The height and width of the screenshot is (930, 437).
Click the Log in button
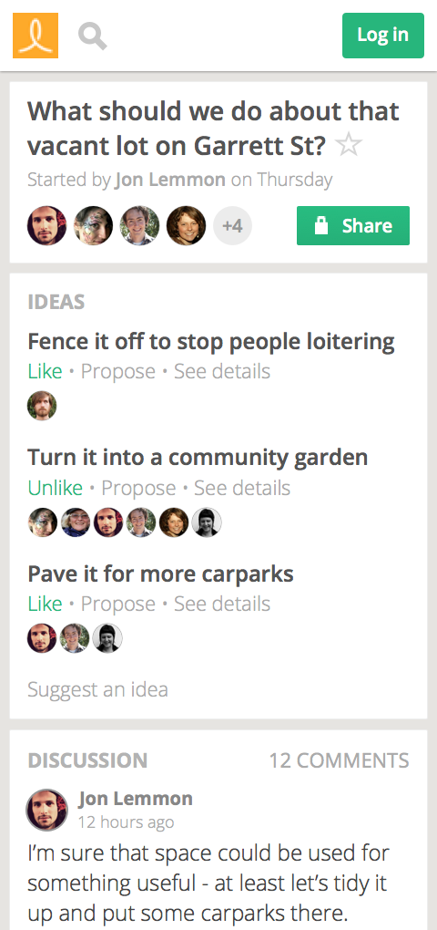point(383,36)
